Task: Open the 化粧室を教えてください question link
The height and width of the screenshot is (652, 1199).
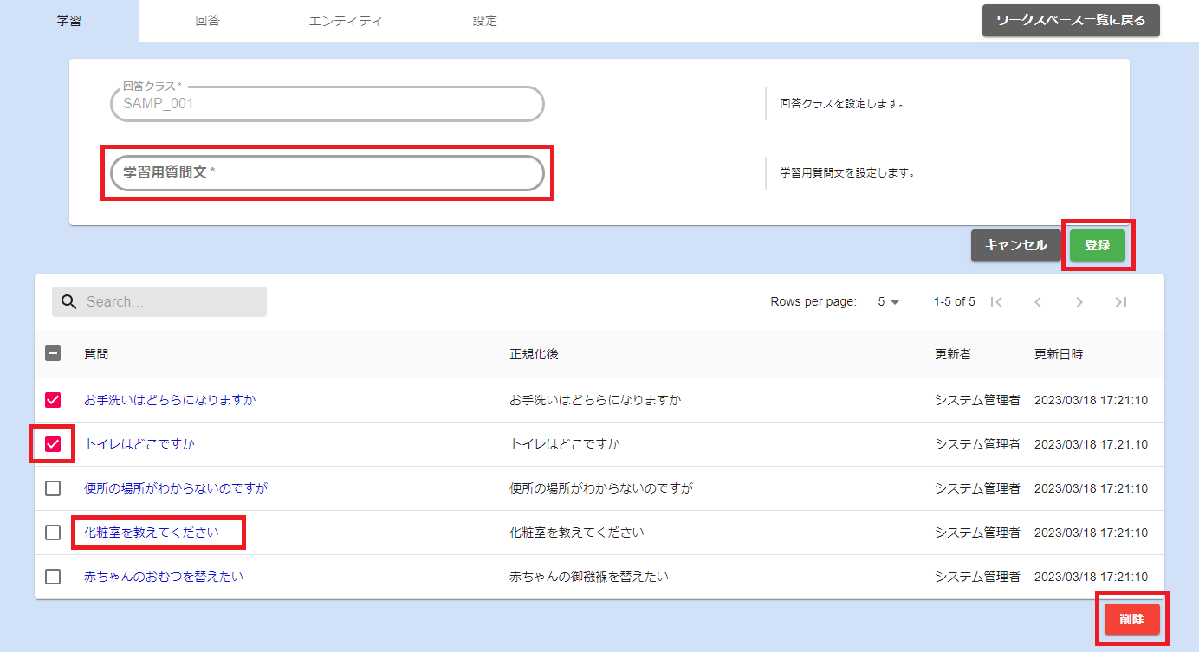Action: click(x=152, y=533)
